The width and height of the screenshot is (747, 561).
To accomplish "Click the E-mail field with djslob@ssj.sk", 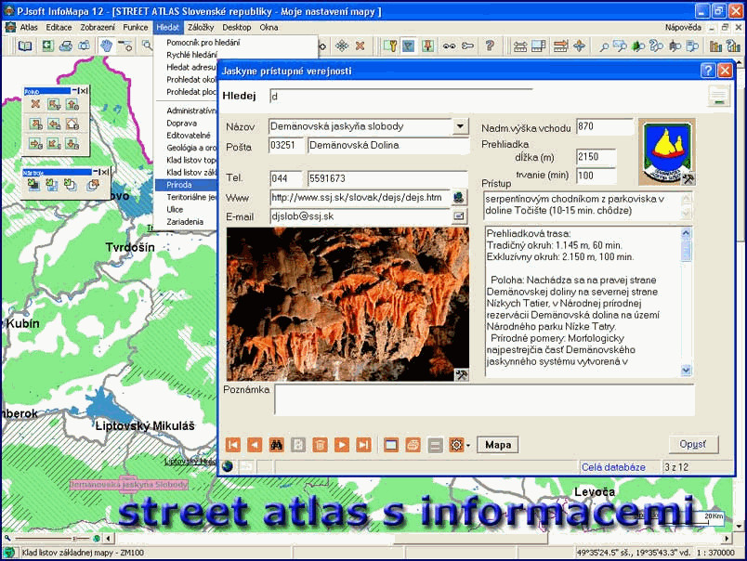I will point(360,216).
